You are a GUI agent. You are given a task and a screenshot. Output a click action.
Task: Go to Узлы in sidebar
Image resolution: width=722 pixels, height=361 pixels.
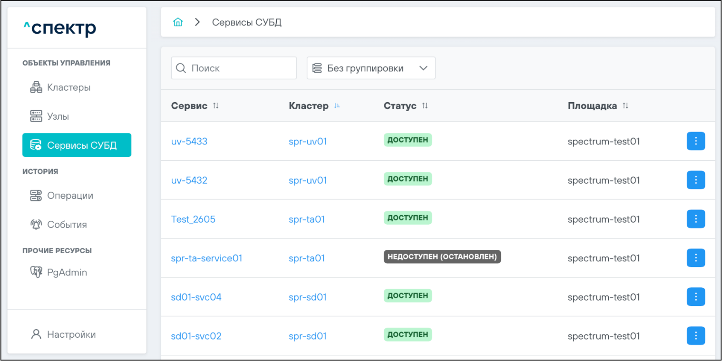click(58, 116)
